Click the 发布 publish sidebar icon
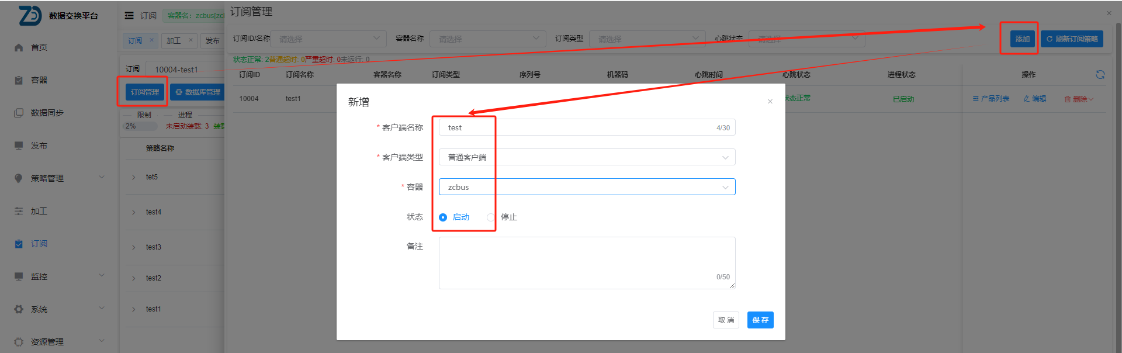The height and width of the screenshot is (353, 1122). pos(19,146)
